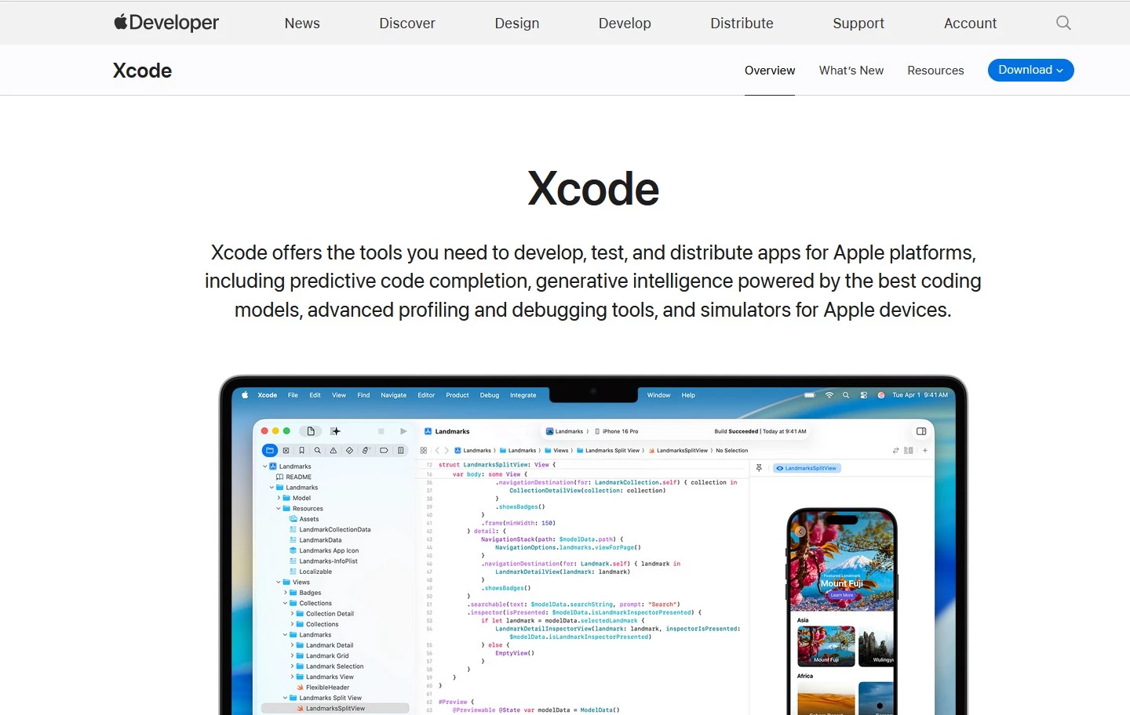Screen dimensions: 1130x715
Task: Open the Discover navigation item
Action: [x=407, y=24]
